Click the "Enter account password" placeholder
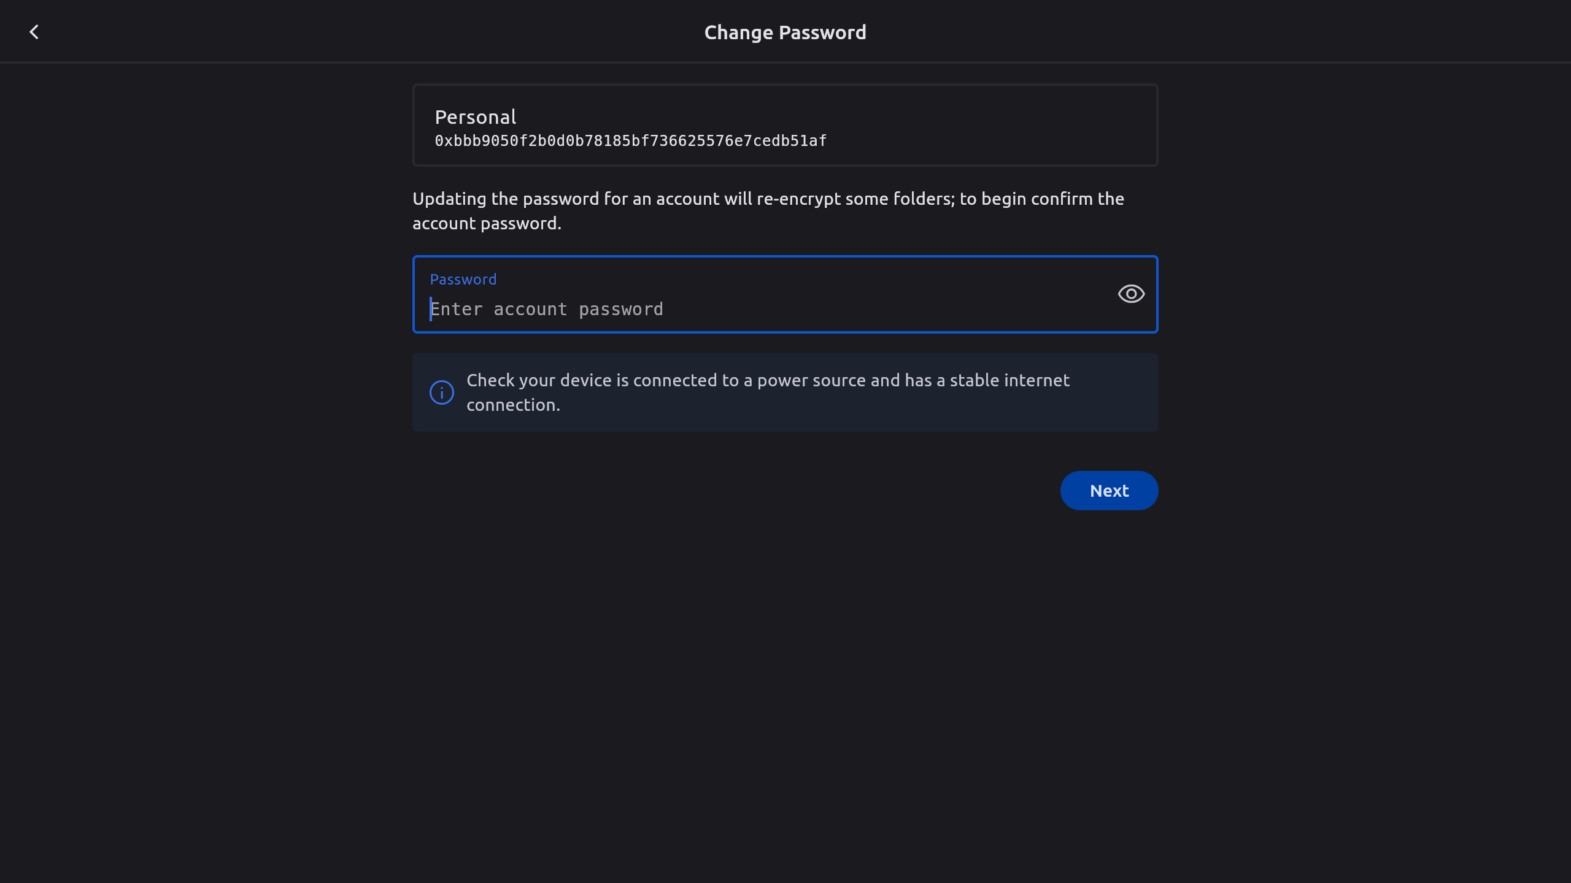The width and height of the screenshot is (1571, 883). pos(547,309)
